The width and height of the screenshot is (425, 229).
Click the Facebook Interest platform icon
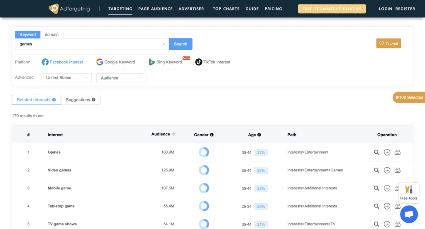pyautogui.click(x=45, y=62)
